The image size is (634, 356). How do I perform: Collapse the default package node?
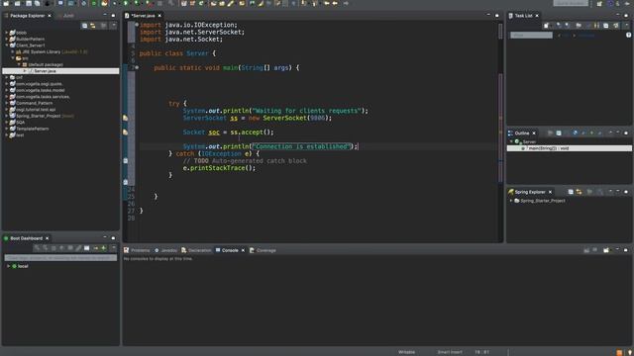coord(19,64)
